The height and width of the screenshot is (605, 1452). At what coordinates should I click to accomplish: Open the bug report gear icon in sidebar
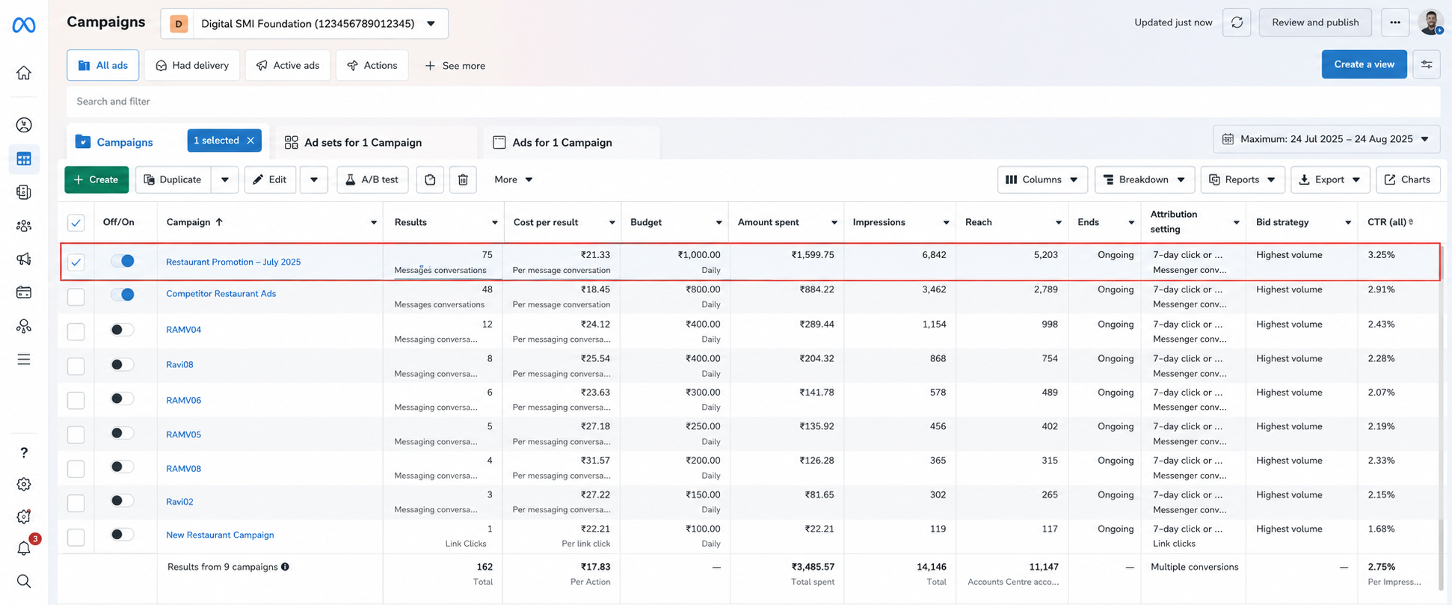[x=24, y=517]
